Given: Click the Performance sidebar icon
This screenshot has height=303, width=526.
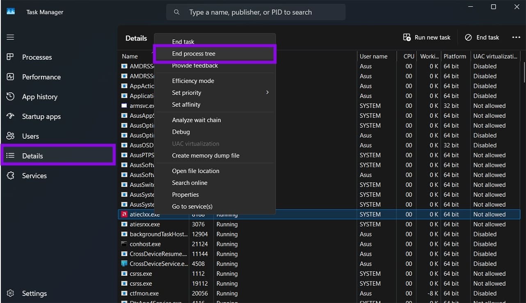Looking at the screenshot, I should pos(10,77).
